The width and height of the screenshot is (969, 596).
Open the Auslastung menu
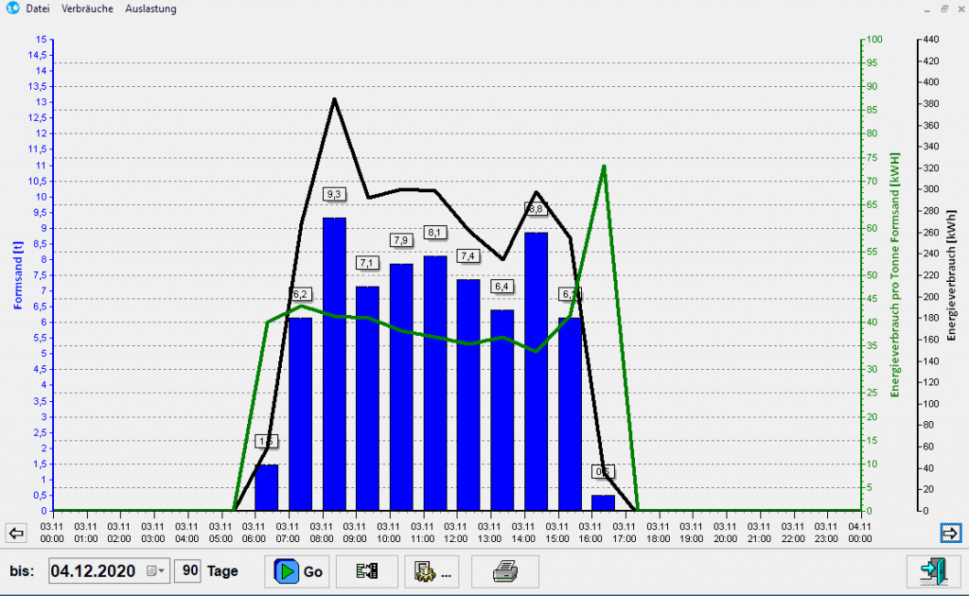click(150, 9)
